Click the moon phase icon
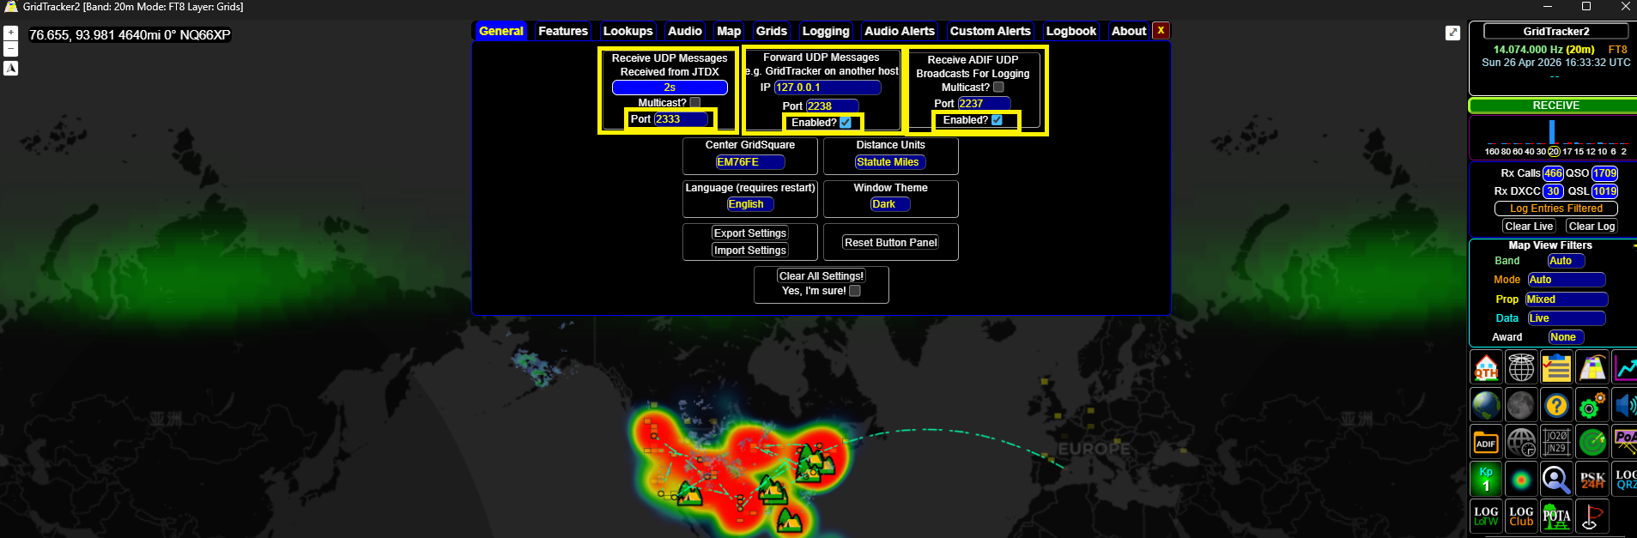This screenshot has height=538, width=1637. coord(1521,405)
